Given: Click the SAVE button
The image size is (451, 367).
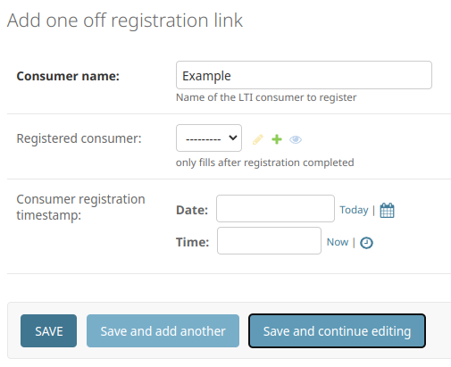Looking at the screenshot, I should click(48, 331).
